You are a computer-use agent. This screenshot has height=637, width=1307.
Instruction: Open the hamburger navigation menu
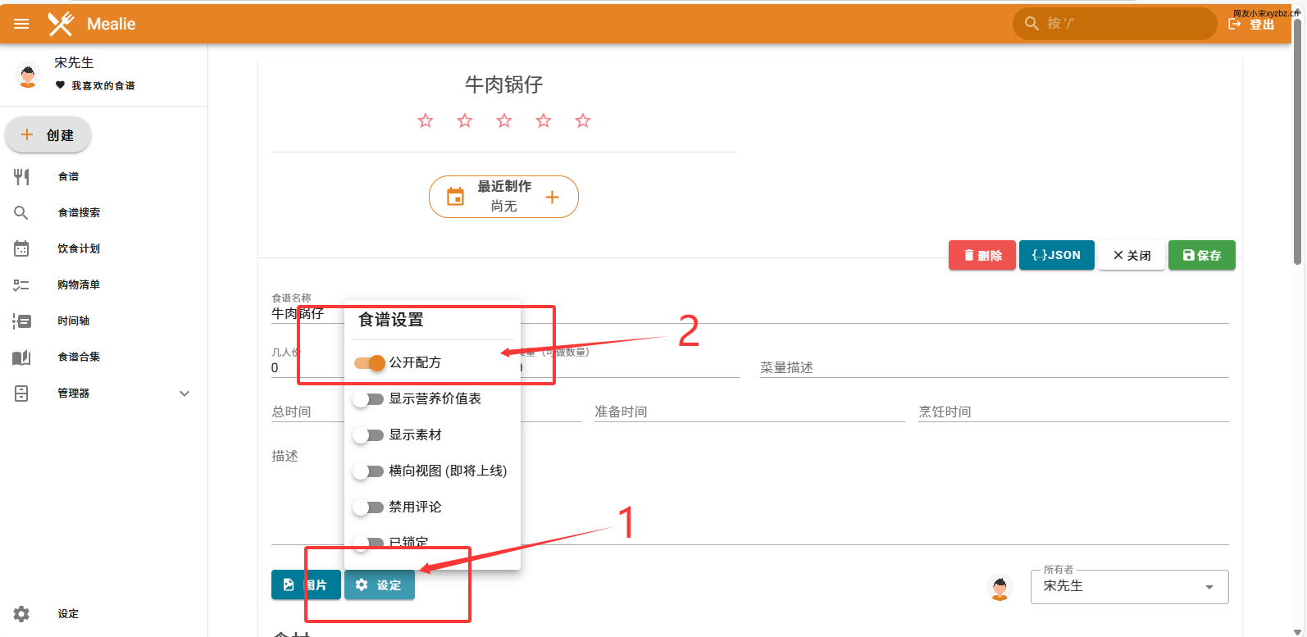pyautogui.click(x=21, y=24)
